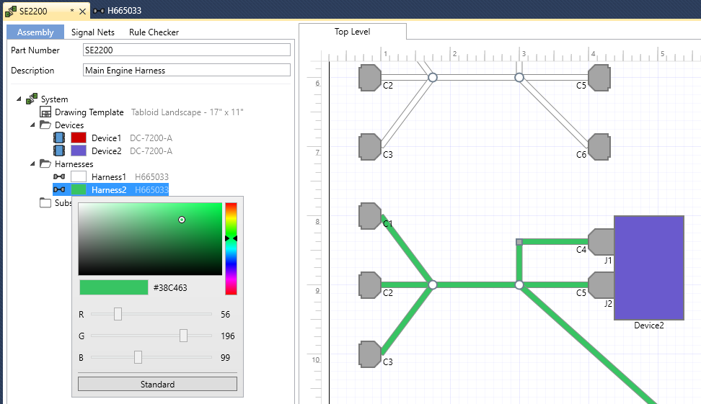Select green harness connector C1

click(370, 216)
